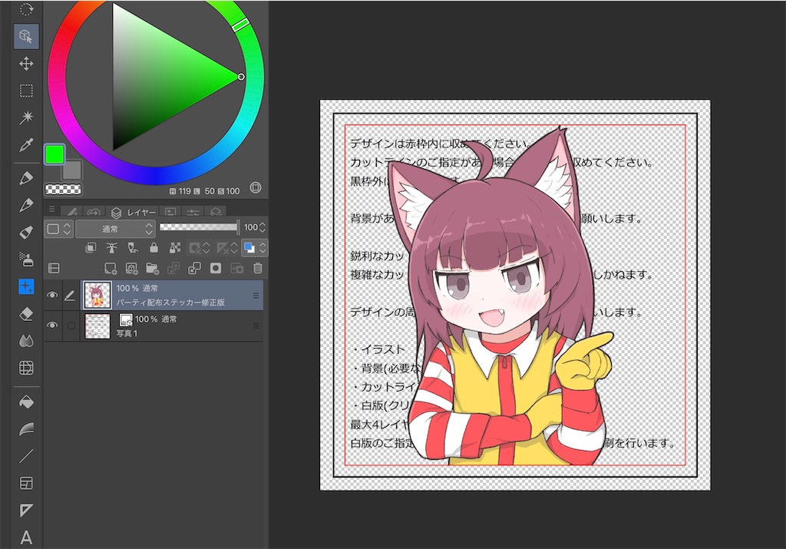Select the Auto select magic wand tool
Screen dimensions: 786x549
(x=26, y=117)
